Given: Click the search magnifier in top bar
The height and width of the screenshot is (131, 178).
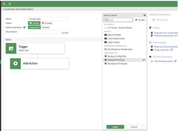Looking at the screenshot, I should (x=10, y=4).
